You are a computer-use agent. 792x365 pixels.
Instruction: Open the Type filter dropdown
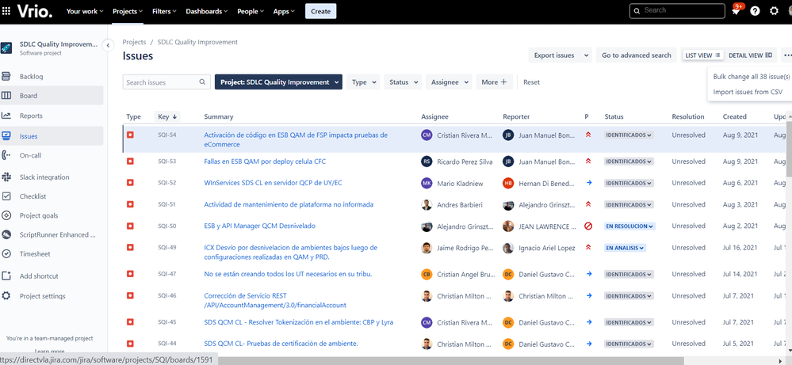tap(363, 82)
